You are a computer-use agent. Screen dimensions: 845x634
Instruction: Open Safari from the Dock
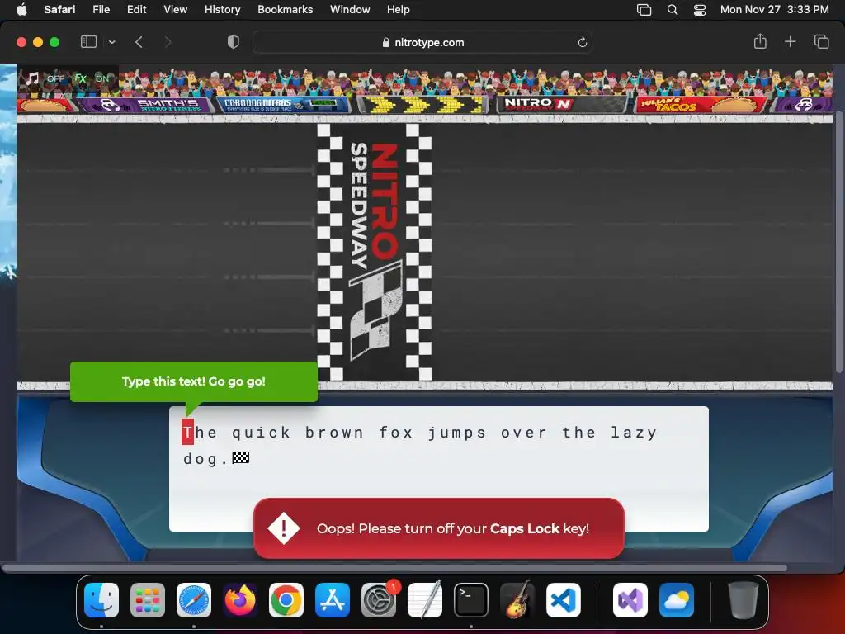(194, 600)
